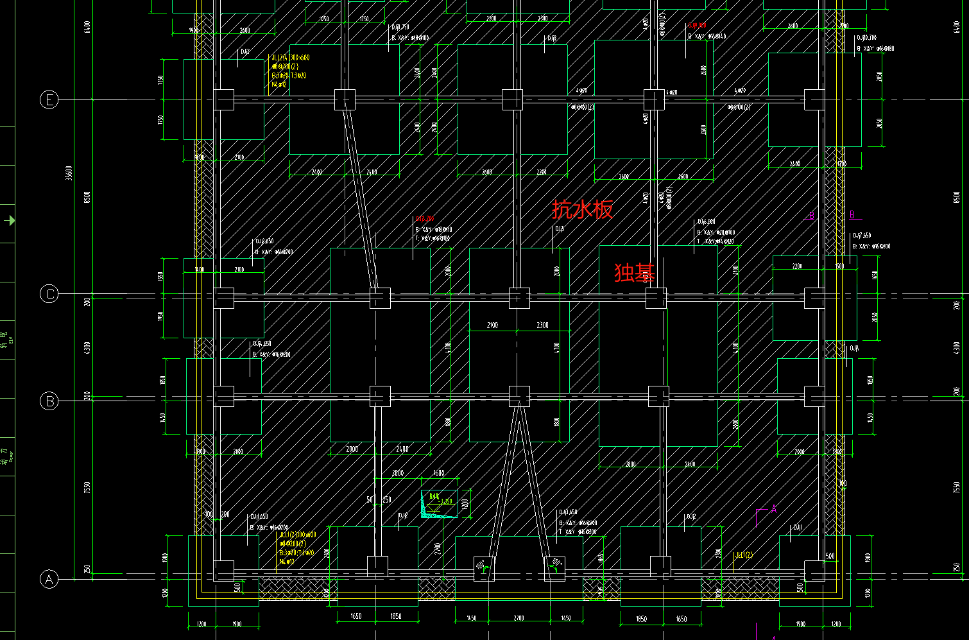This screenshot has width=969, height=640.
Task: Click the cyan sump pit symbol
Action: coord(438,504)
